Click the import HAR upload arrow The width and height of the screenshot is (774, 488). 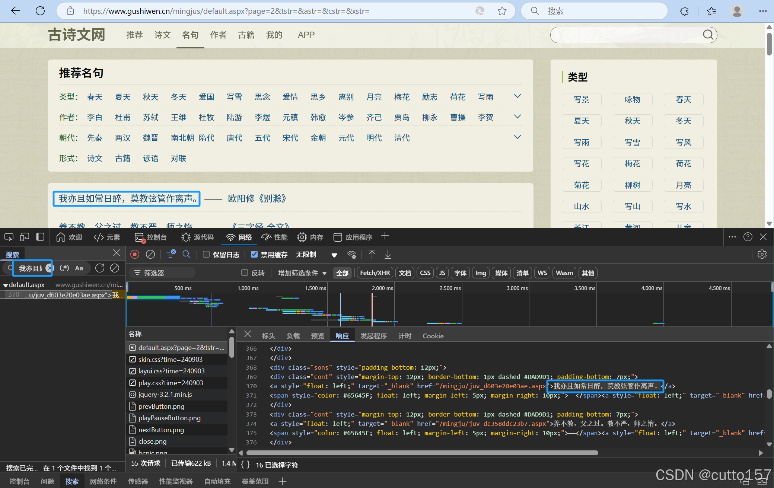click(x=372, y=254)
